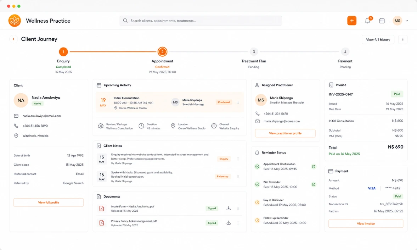This screenshot has height=250, width=417.
Task: Click the Paid badge on invoice INV-2025-0147
Action: tap(397, 94)
